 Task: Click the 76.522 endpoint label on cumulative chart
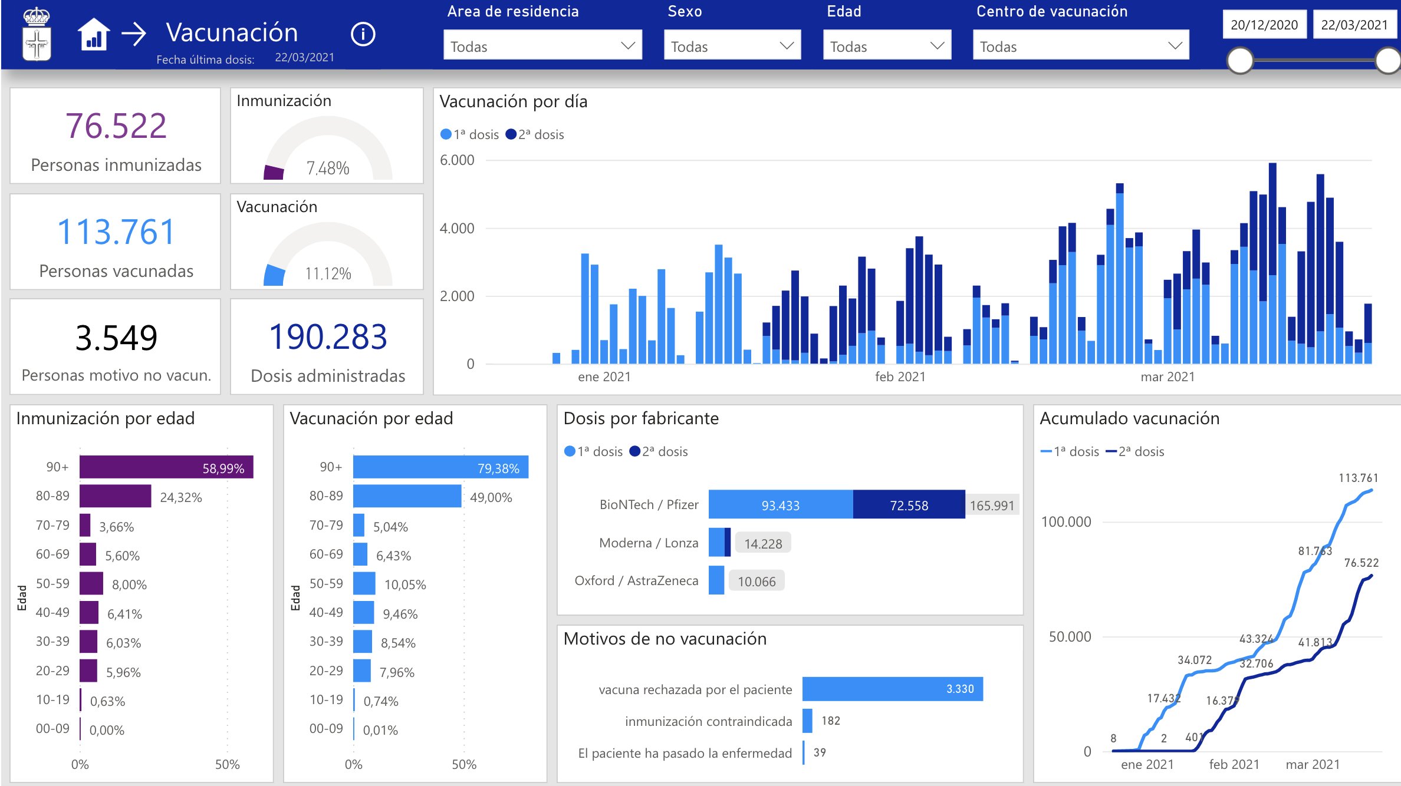pyautogui.click(x=1361, y=563)
